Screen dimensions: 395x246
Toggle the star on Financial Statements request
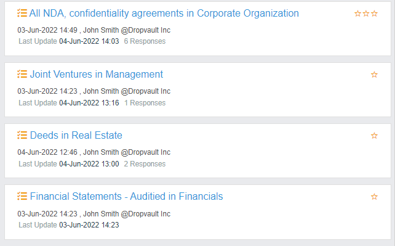click(374, 197)
